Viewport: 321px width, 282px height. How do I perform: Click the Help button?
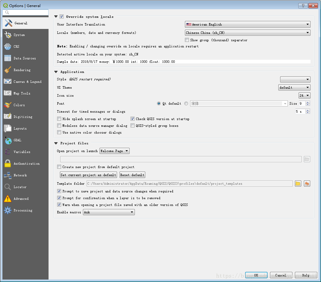pos(306,275)
